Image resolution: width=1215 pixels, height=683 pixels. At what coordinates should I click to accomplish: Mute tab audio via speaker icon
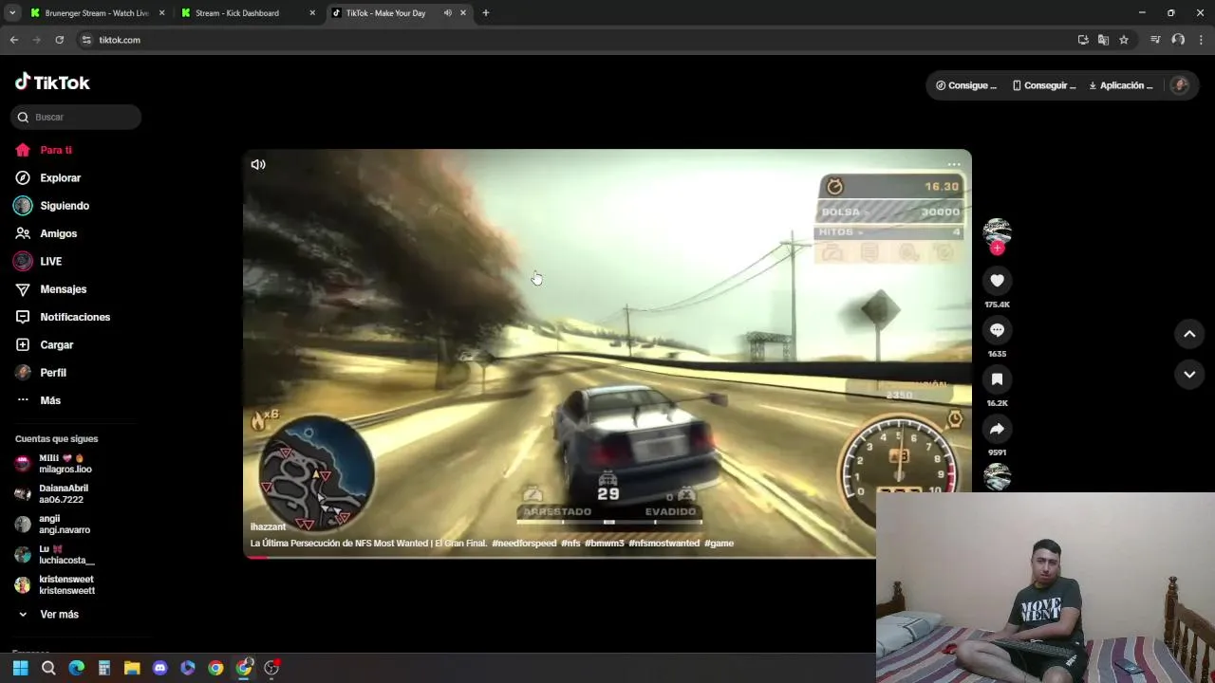(x=447, y=13)
